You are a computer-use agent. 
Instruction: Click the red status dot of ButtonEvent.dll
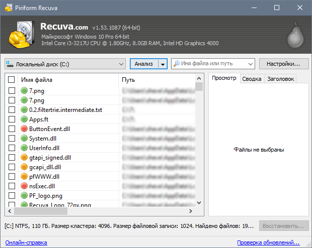24,129
